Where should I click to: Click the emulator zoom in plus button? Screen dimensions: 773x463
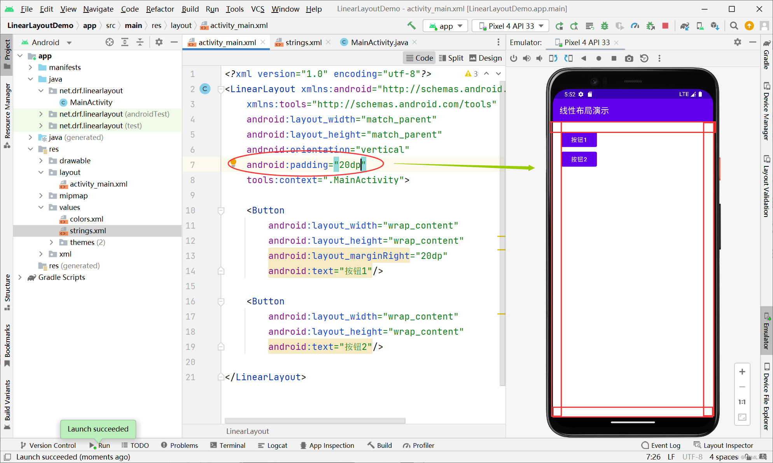[x=742, y=372]
